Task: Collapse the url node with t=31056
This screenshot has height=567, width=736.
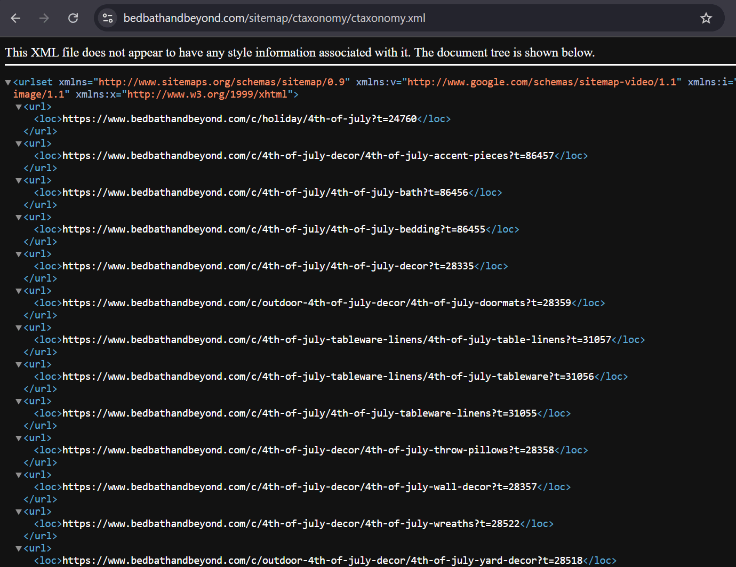Action: pyautogui.click(x=19, y=365)
